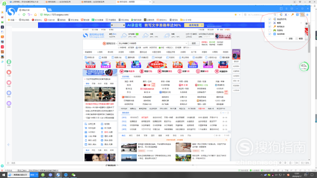Uncheck the key account-helper row checkbox
The height and width of the screenshot is (178, 317).
pyautogui.click(x=269, y=27)
